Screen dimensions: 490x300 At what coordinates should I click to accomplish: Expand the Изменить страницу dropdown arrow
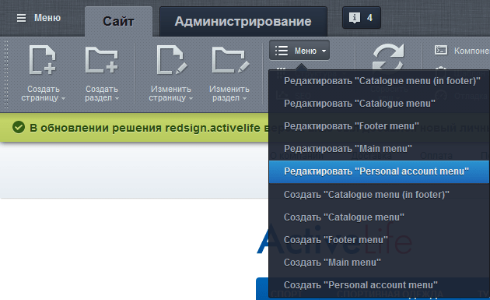pyautogui.click(x=191, y=98)
